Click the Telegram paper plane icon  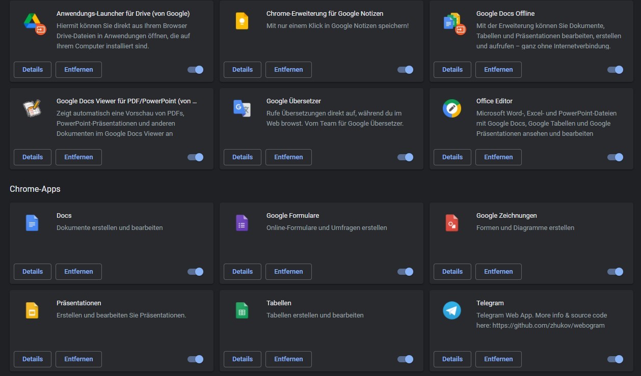click(452, 310)
